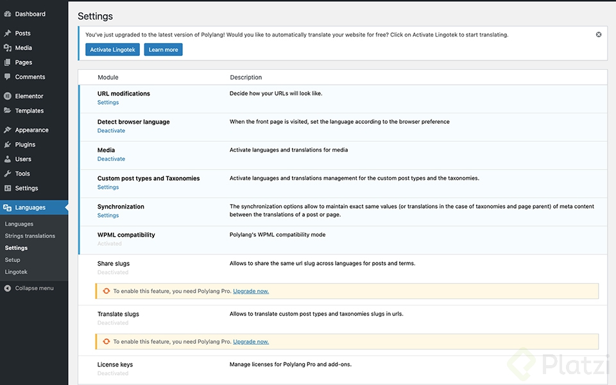Open Settings link under URL modifications
616x385 pixels.
coord(108,102)
